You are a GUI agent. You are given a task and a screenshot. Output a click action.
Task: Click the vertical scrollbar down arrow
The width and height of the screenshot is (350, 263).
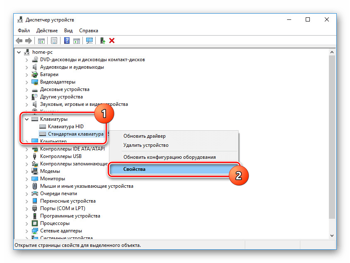pos(332,235)
